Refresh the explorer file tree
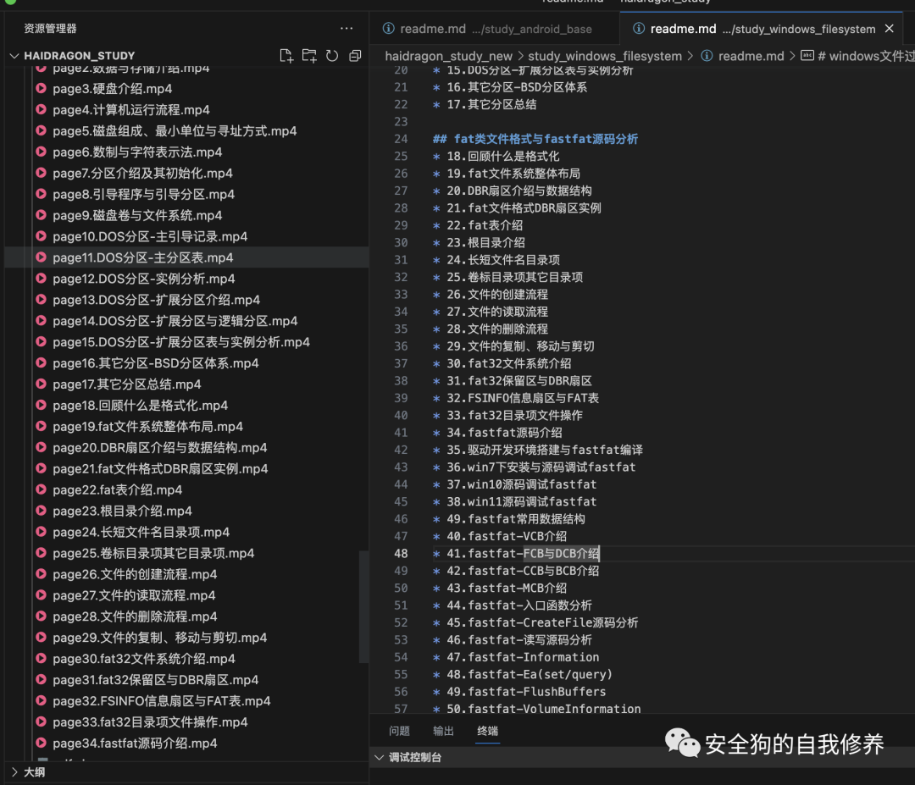Viewport: 915px width, 785px height. 332,55
